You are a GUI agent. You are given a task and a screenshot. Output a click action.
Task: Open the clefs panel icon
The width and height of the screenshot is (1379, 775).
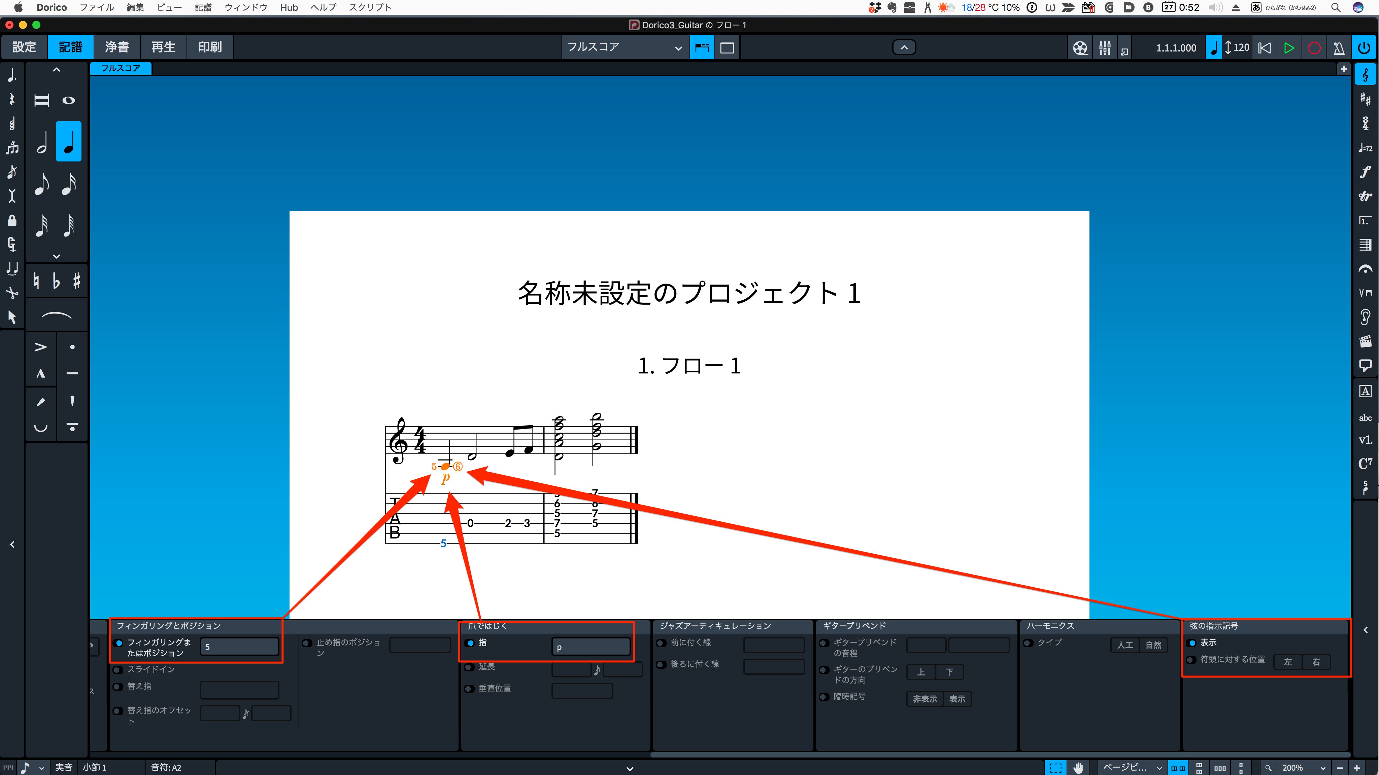point(1366,75)
